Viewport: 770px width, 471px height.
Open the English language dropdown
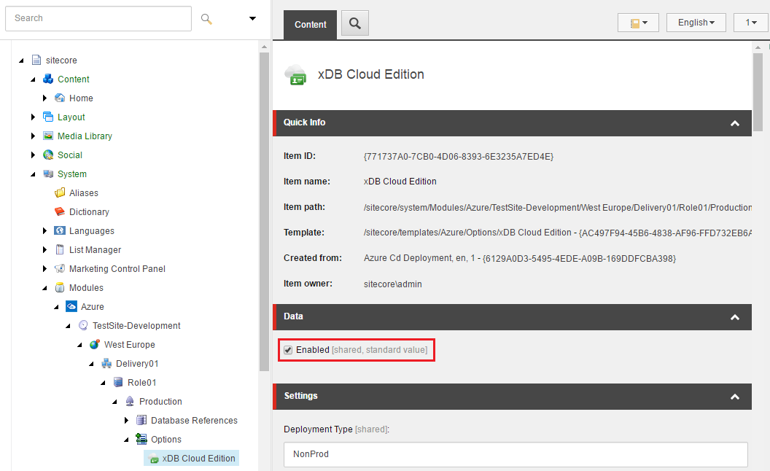[x=696, y=23]
